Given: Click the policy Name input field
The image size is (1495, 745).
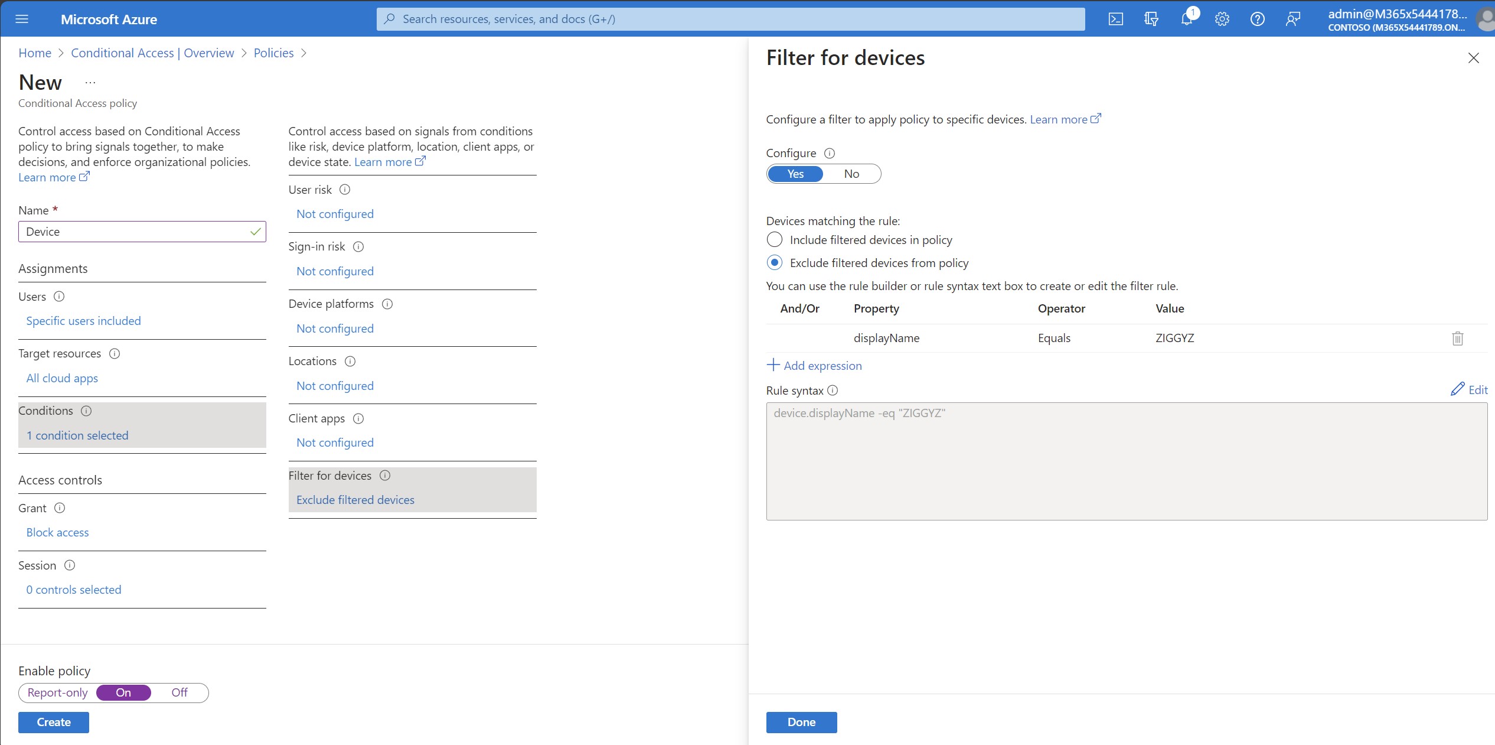Looking at the screenshot, I should [135, 232].
